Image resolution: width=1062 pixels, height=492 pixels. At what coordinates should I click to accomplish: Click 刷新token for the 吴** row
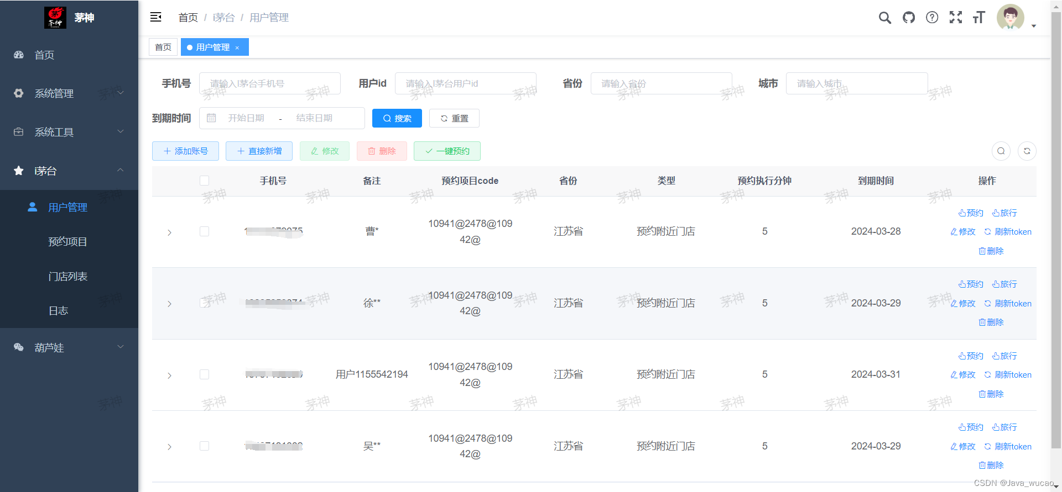coord(1008,446)
